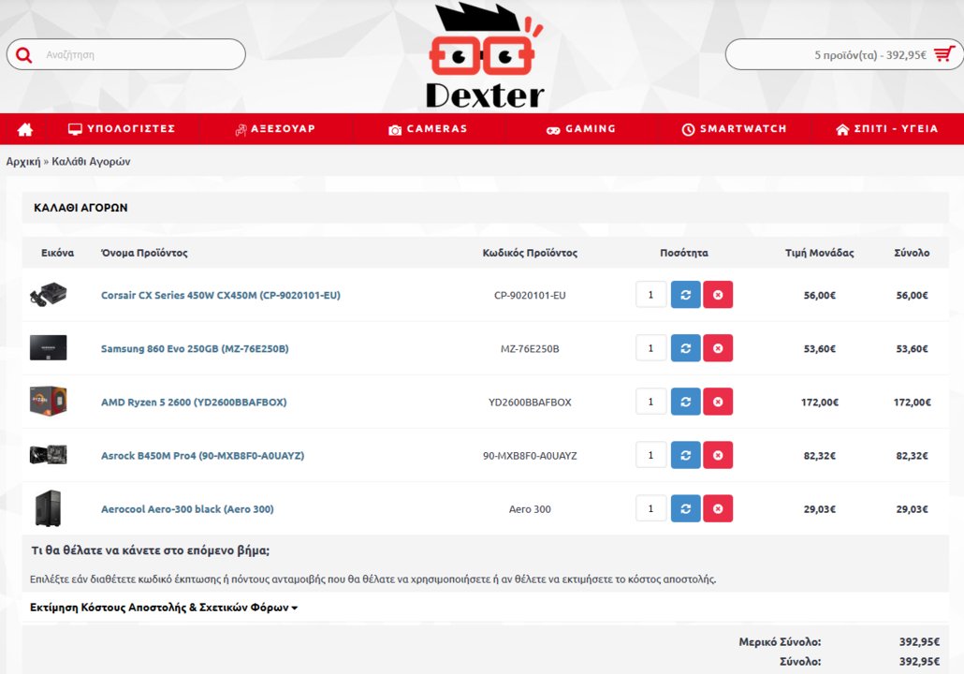Viewport: 964px width, 674px height.
Task: Refresh quantity for AMD Ryzen 5 2600 row
Action: 685,402
